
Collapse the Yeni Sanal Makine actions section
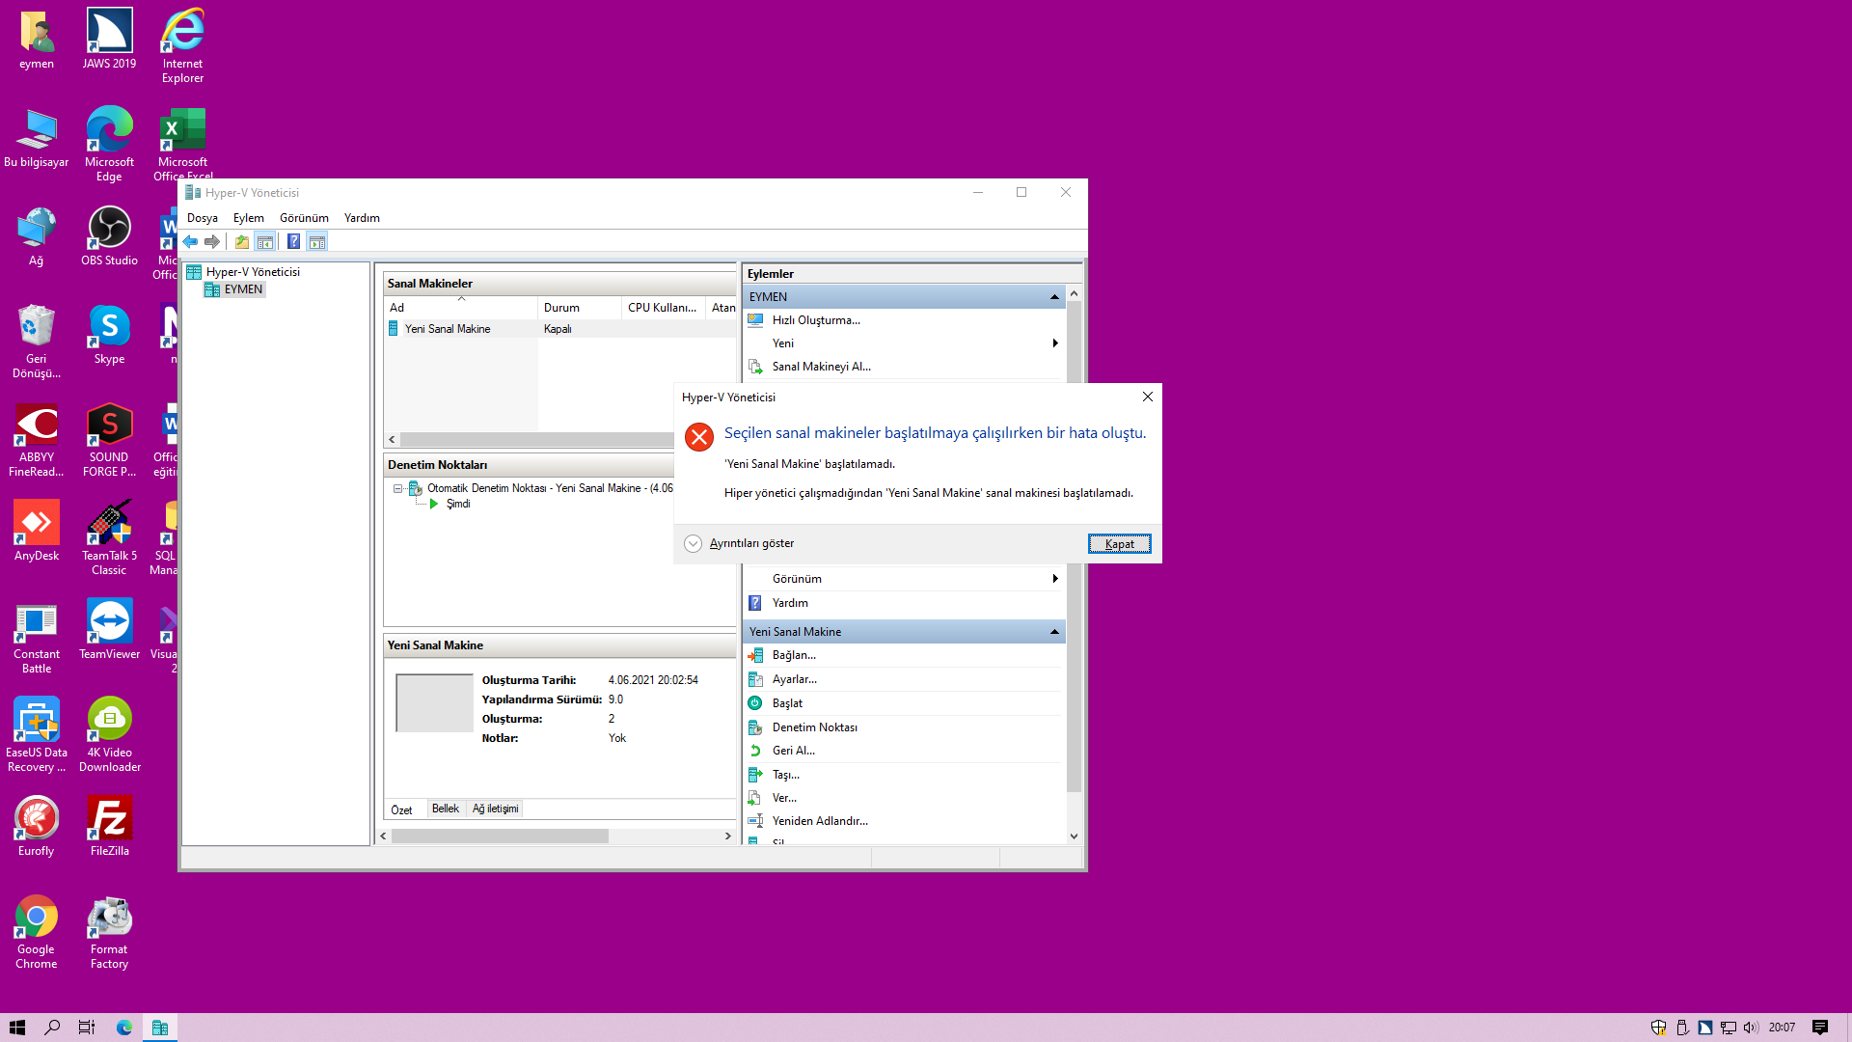tap(1054, 632)
